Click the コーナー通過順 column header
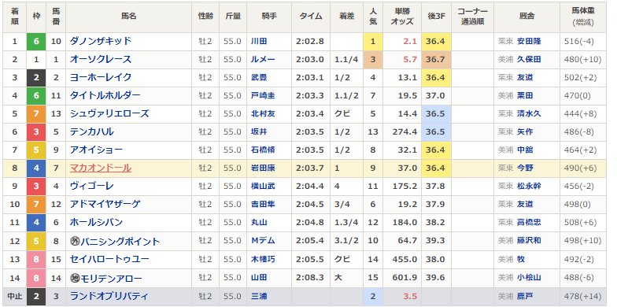 point(472,17)
